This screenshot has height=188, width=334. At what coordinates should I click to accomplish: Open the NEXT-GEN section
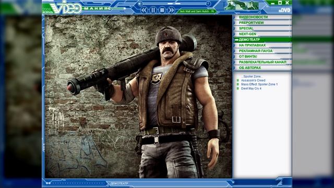click(x=263, y=34)
